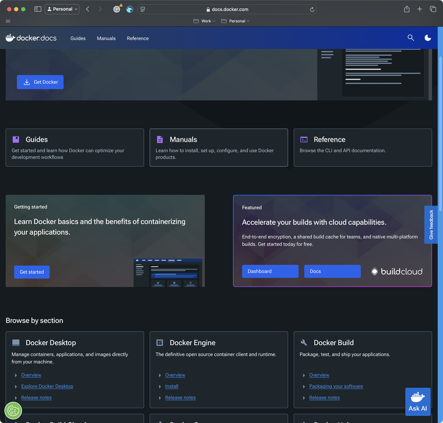Open the favorites grid icon
Image resolution: width=443 pixels, height=423 pixels.
click(8, 21)
